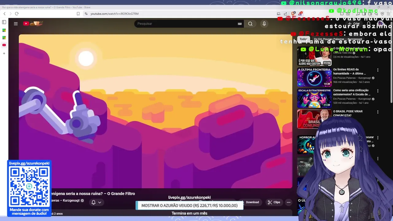The height and width of the screenshot is (221, 393).
Task: Open Escala Extraterrestre video thumbnail
Action: (x=314, y=98)
